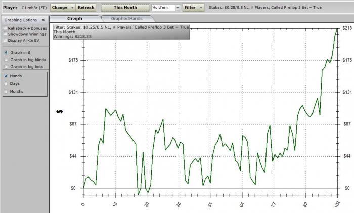Image resolution: width=354 pixels, height=213 pixels.
Task: Select Graph in $ option
Action: point(6,52)
